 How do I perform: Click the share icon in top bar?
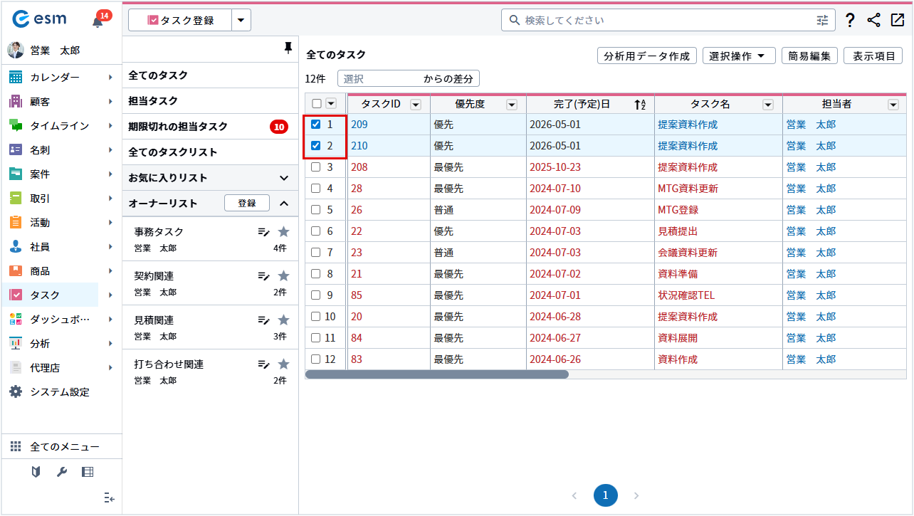coord(873,21)
